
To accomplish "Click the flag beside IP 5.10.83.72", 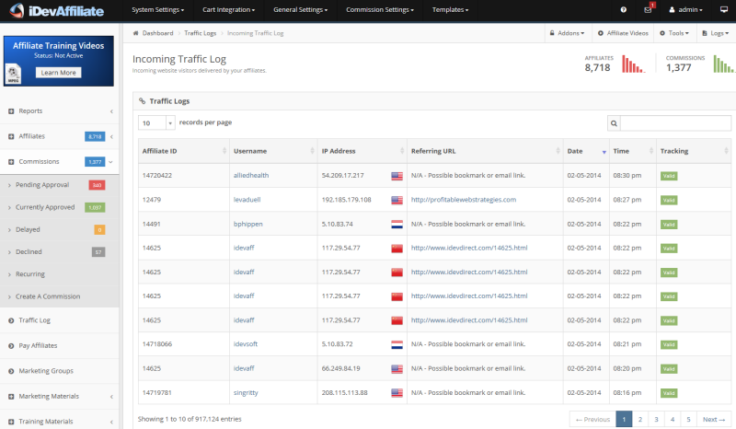I will tap(397, 345).
